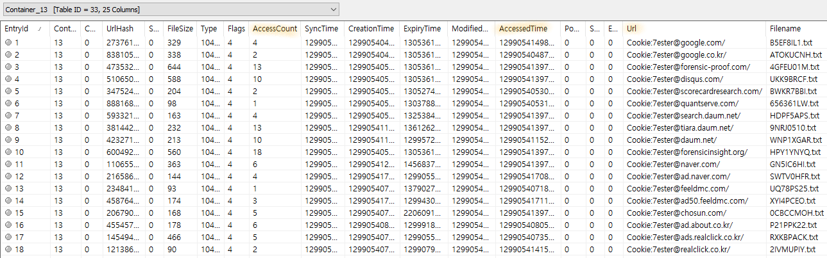This screenshot has height=258, width=827.
Task: Click the Cookie:7ester@realclick.co.kr/ URL cell
Action: 679,249
